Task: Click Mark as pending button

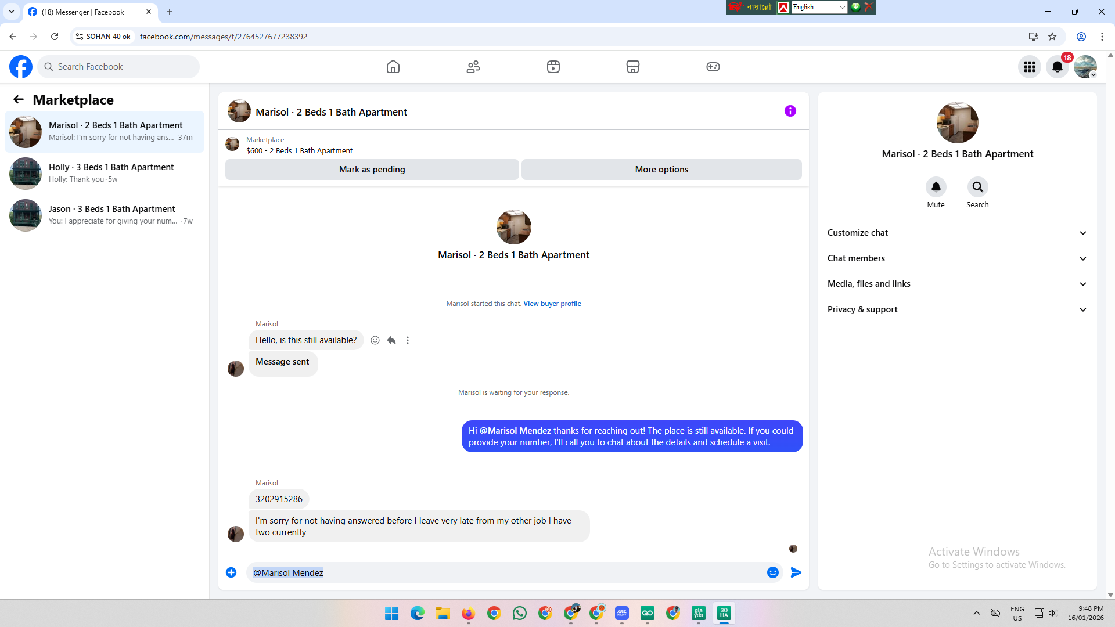Action: (372, 170)
